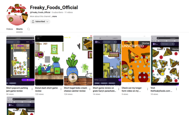The image size is (189, 115).
Task: Open three-dot menu for longer form video short
Action: point(147,89)
